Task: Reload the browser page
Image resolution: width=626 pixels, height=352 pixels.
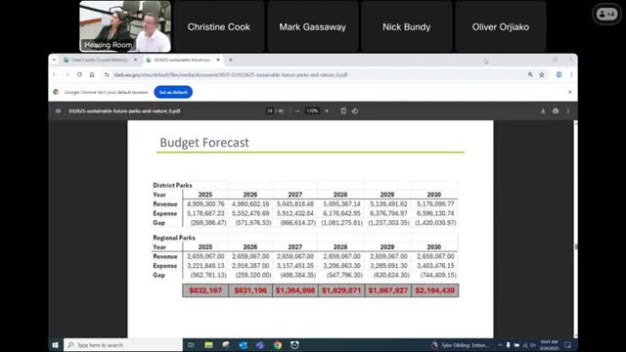Action: coord(79,74)
